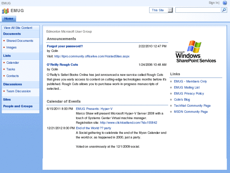Open EMUG Privacy Policy link
Screen dimensions: 230x173
click(189, 94)
